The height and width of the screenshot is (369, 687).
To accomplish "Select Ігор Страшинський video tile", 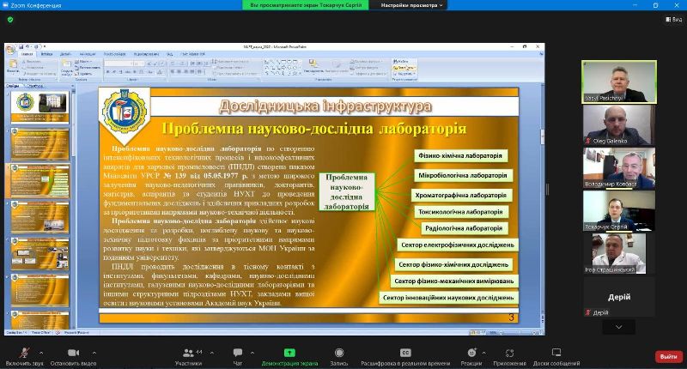I will [619, 254].
